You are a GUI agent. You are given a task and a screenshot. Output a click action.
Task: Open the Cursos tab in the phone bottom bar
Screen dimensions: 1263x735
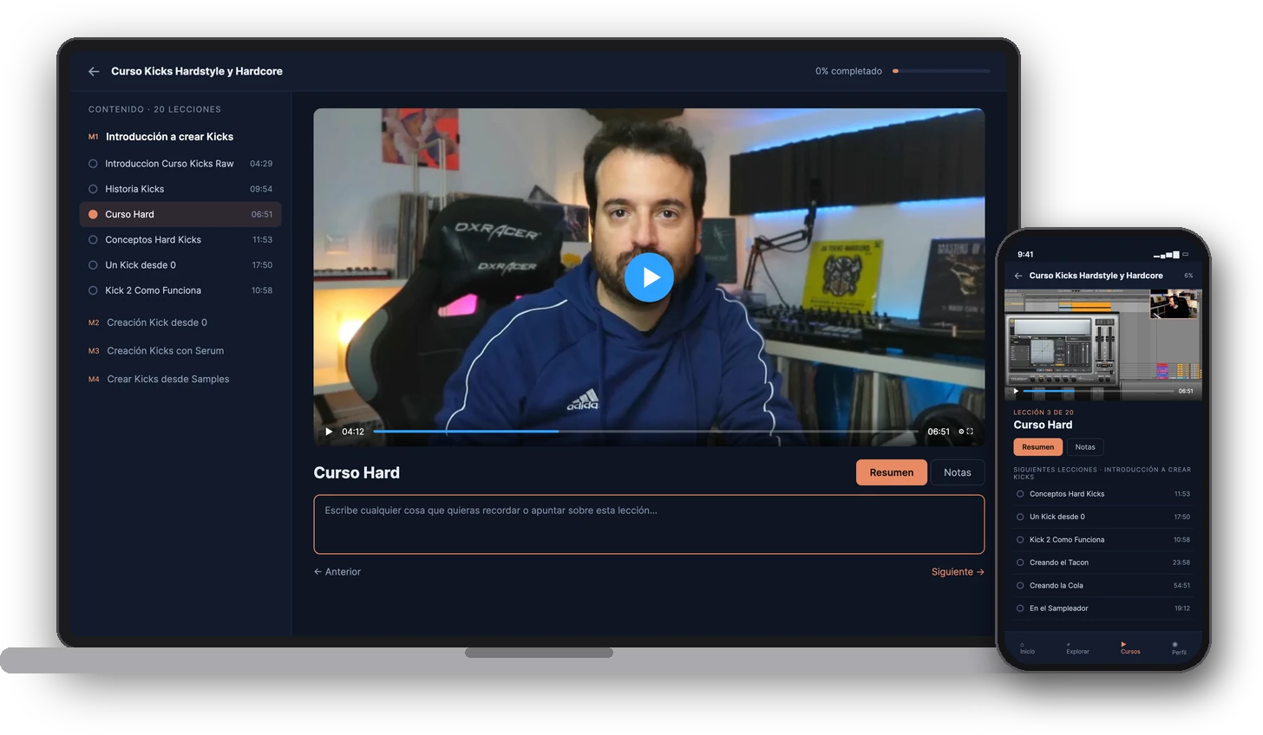(1129, 647)
